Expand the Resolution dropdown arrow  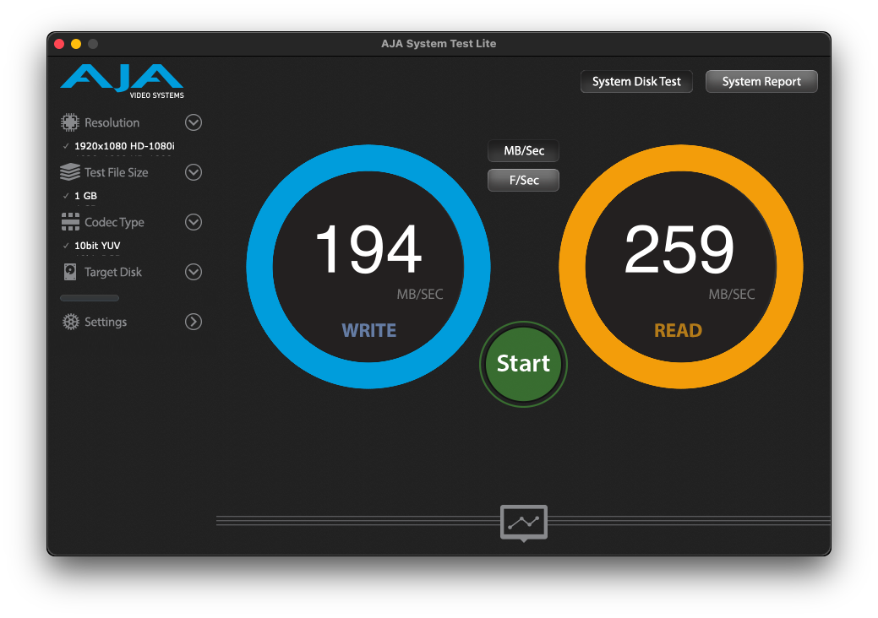[194, 122]
